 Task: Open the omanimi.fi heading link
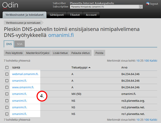click(61, 35)
